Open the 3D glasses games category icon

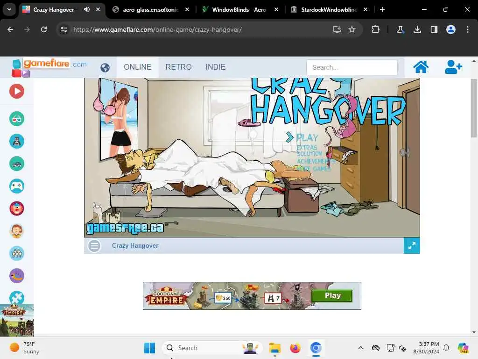pyautogui.click(x=17, y=119)
